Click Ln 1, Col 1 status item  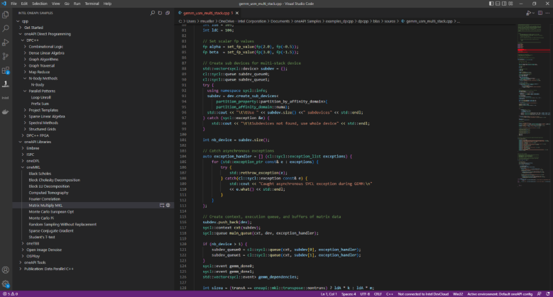click(329, 294)
